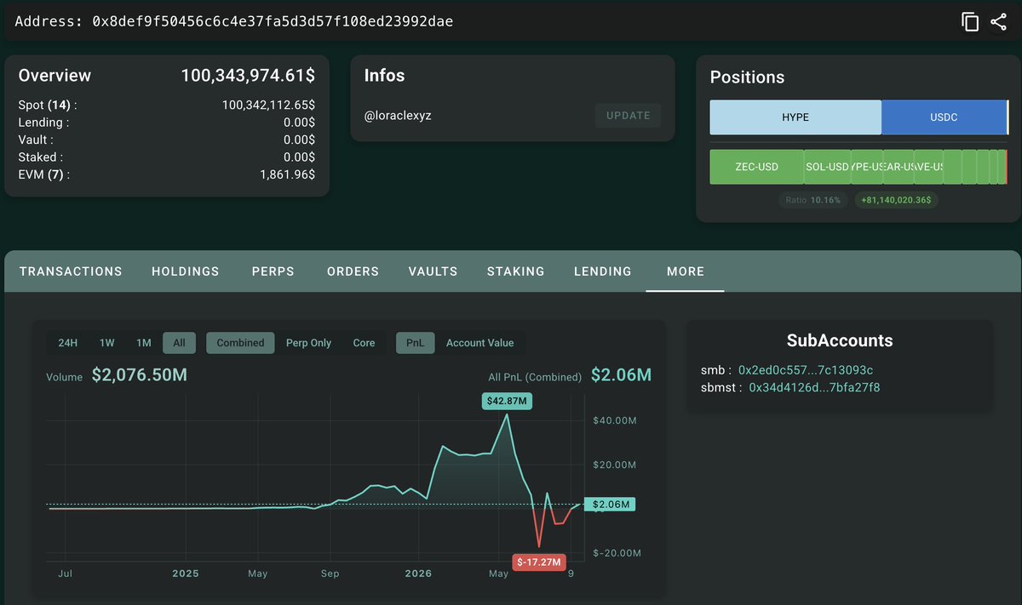
Task: Click the $2.06M current value label on axis
Action: [x=610, y=505]
